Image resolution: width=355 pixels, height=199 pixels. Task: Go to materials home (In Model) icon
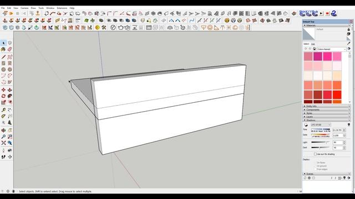coord(315,49)
